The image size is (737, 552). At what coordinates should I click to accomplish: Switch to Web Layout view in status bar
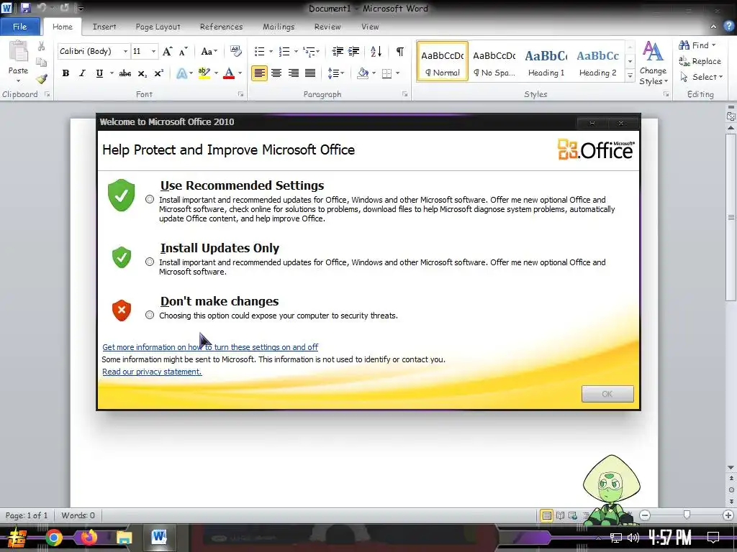click(x=573, y=515)
